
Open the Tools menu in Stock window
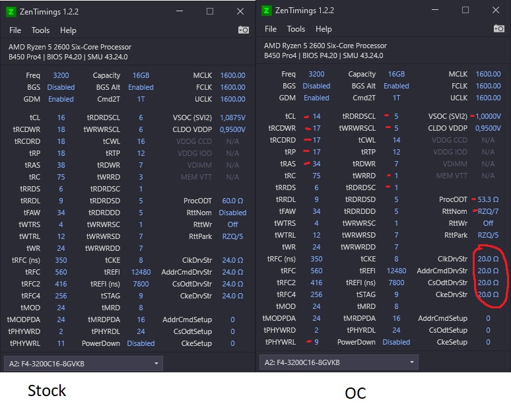(x=40, y=30)
